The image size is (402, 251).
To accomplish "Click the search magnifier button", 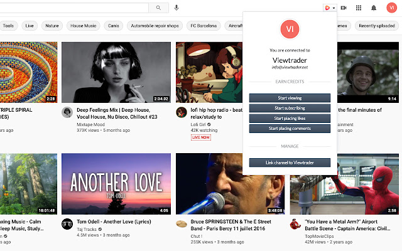I will 158,8.
